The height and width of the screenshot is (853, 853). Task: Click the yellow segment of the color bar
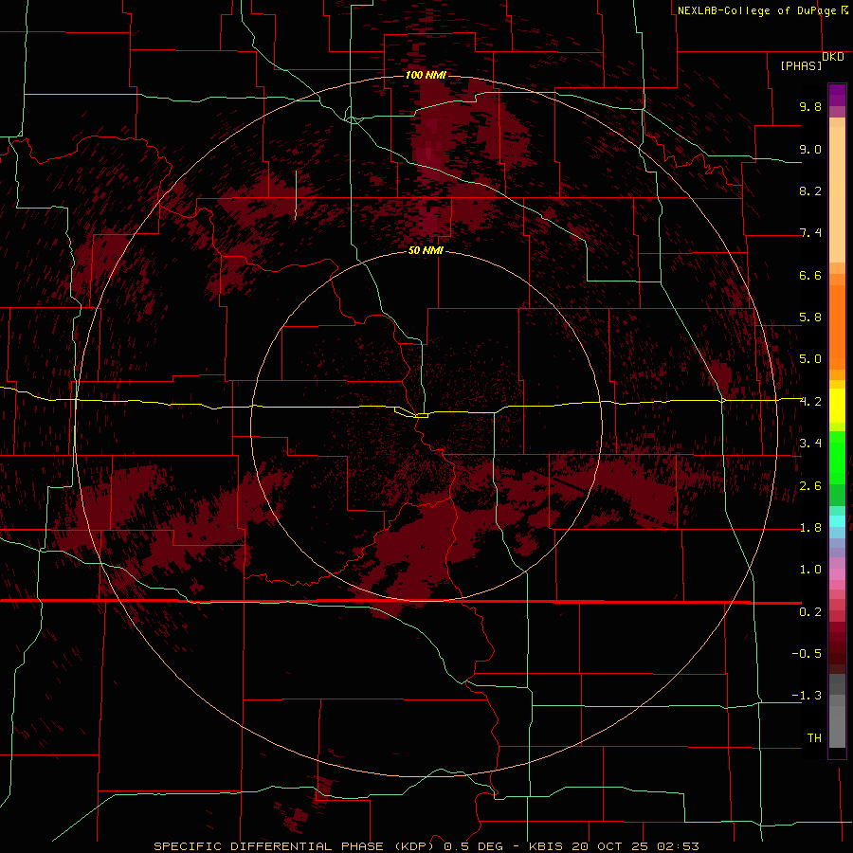click(x=837, y=406)
